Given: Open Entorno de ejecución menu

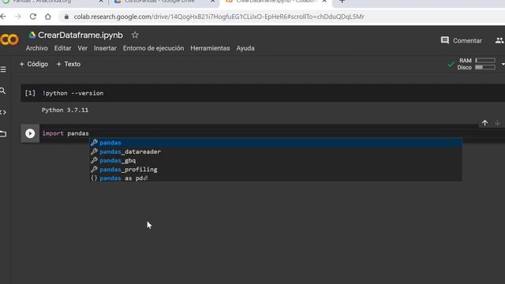Looking at the screenshot, I should coord(153,48).
